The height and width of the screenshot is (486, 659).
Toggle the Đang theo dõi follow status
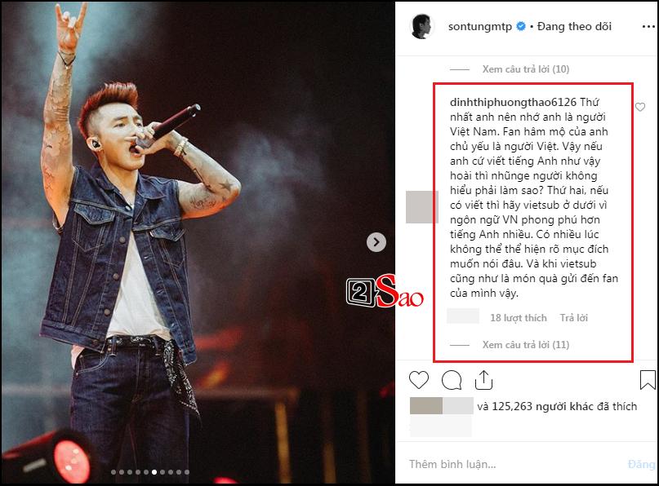click(574, 26)
